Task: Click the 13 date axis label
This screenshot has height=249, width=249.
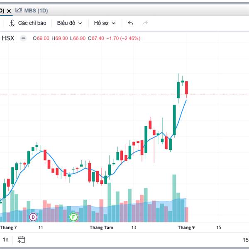Action: 134,227
